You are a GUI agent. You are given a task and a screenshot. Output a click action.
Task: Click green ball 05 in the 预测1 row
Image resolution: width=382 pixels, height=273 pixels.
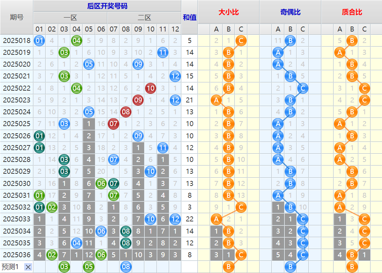pyautogui.click(x=89, y=267)
